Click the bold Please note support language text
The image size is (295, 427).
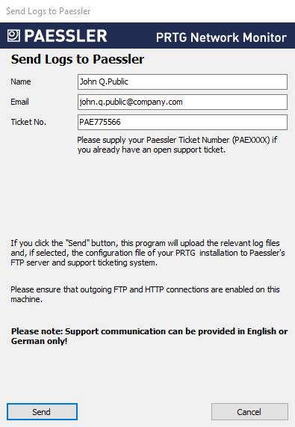click(149, 336)
